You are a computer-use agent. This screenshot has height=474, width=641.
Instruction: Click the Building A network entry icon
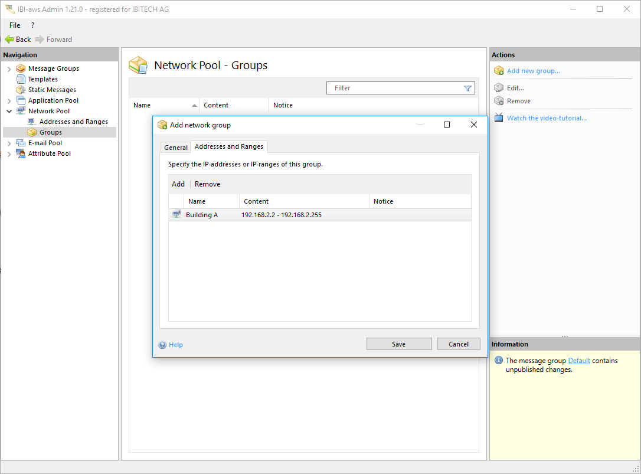176,215
